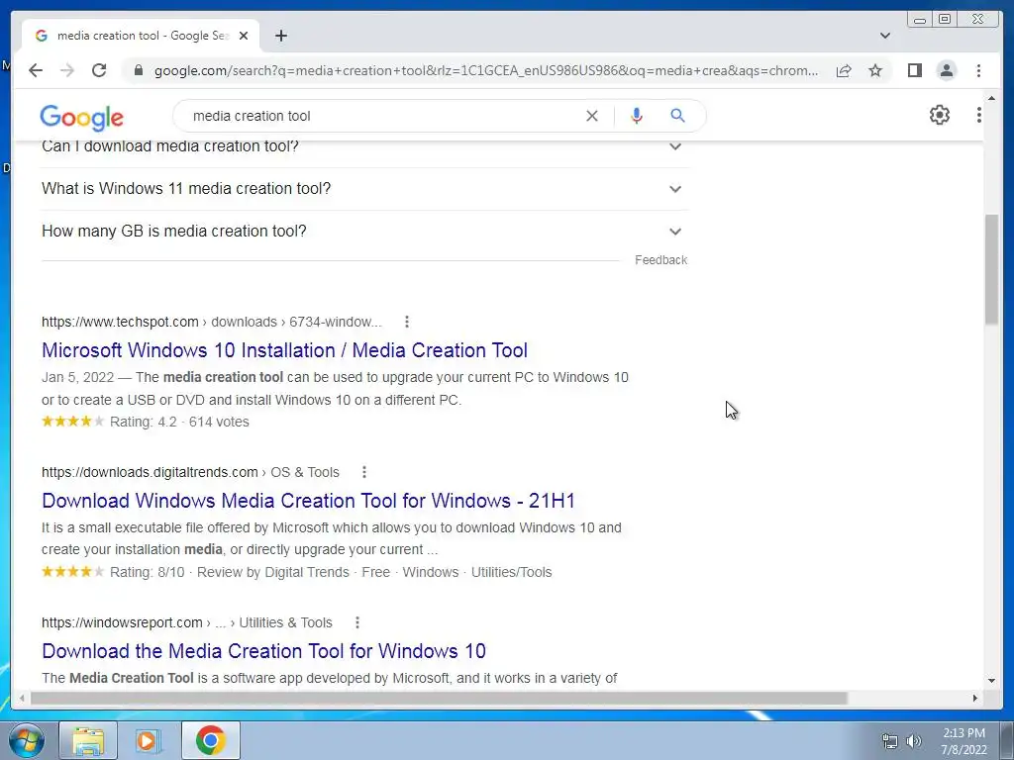This screenshot has width=1014, height=760.
Task: Open Windows Media Player from taskbar
Action: click(149, 740)
